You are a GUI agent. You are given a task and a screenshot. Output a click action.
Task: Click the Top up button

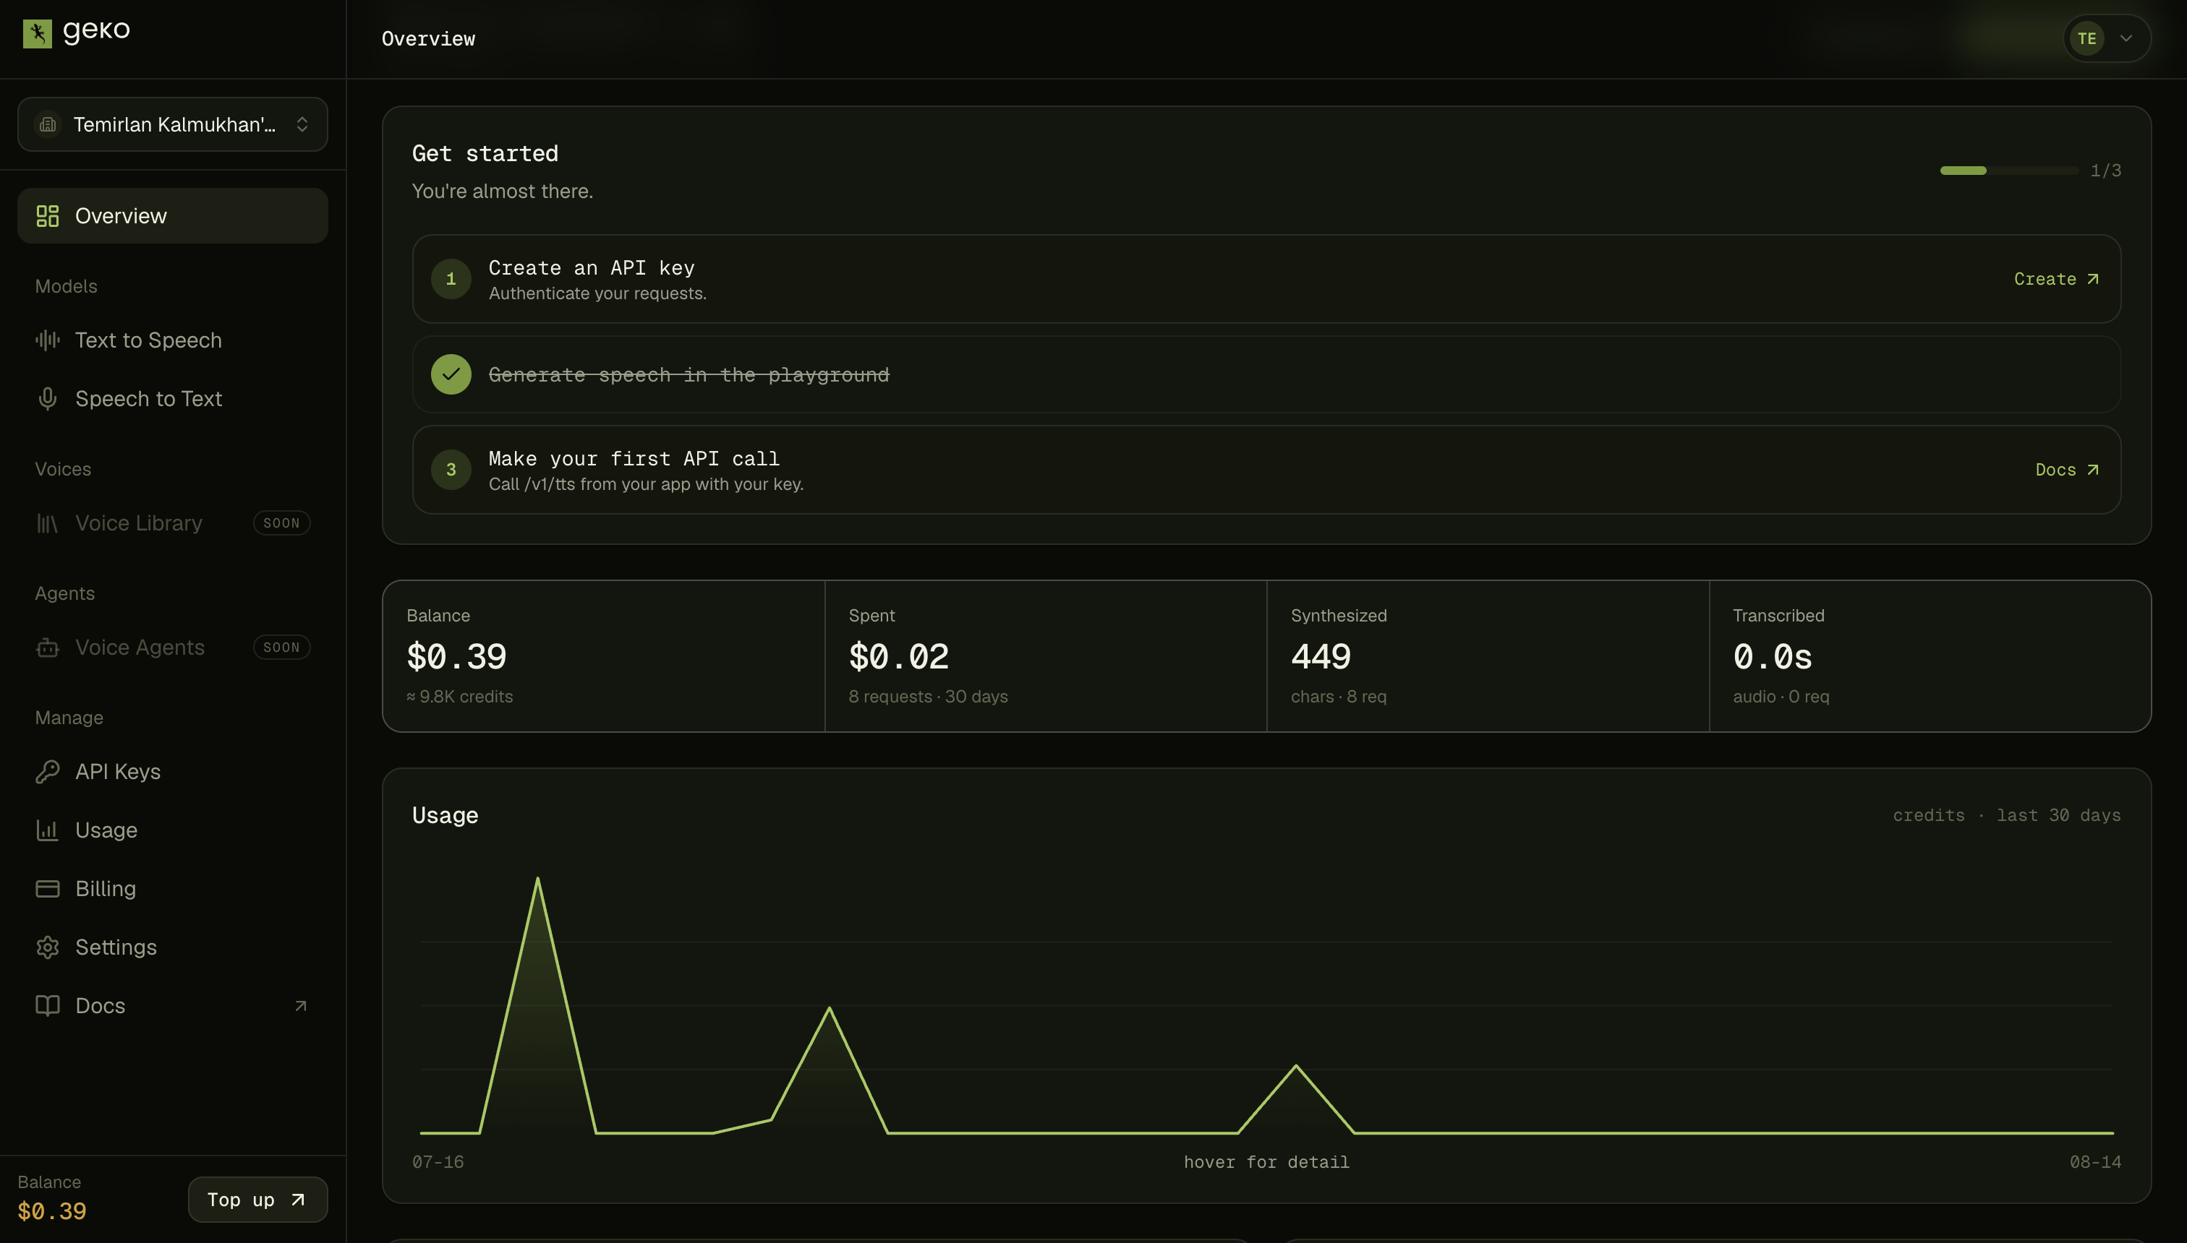[257, 1200]
